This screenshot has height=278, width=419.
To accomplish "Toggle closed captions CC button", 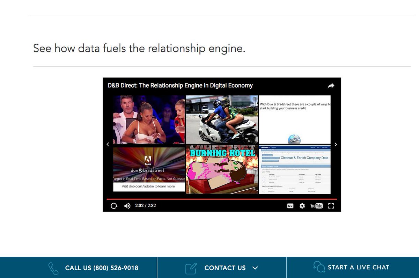I will pyautogui.click(x=290, y=206).
